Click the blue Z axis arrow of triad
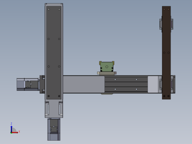This screenshot has height=144, width=192. 11,129
